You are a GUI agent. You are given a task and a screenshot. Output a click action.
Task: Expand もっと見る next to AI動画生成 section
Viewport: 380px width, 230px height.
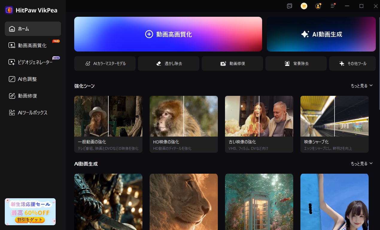point(362,164)
